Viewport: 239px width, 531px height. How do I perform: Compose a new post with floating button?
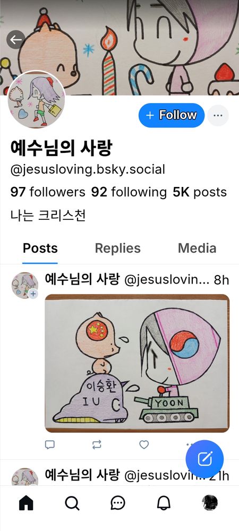click(x=204, y=459)
